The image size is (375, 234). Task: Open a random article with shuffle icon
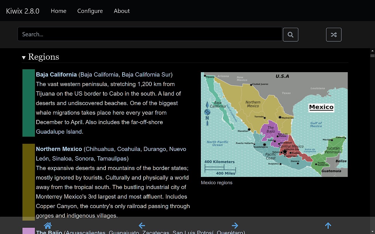334,35
